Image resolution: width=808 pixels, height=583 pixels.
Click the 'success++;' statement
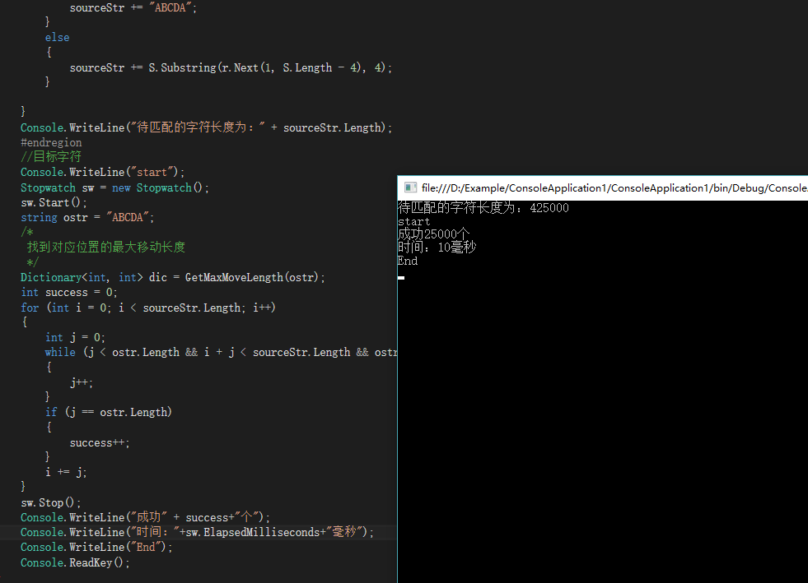click(x=100, y=442)
